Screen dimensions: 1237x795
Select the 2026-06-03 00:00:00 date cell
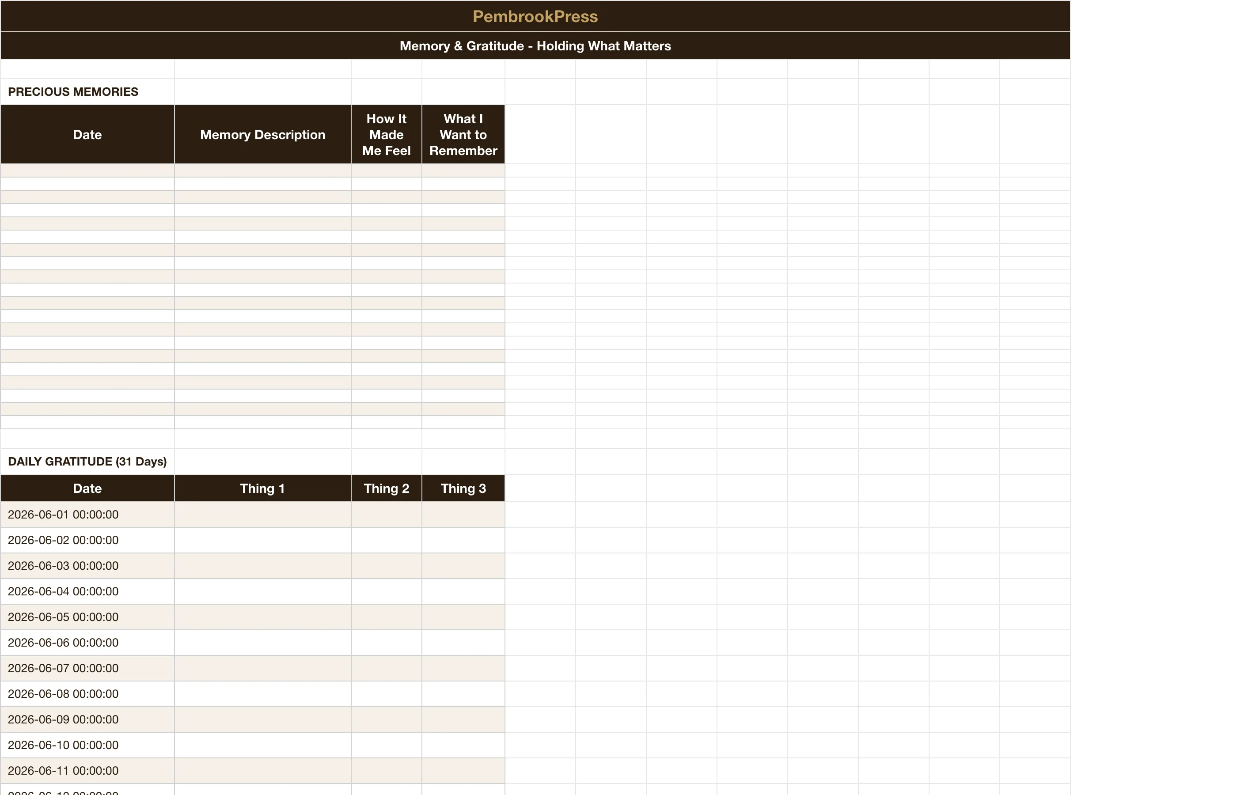pyautogui.click(x=87, y=566)
